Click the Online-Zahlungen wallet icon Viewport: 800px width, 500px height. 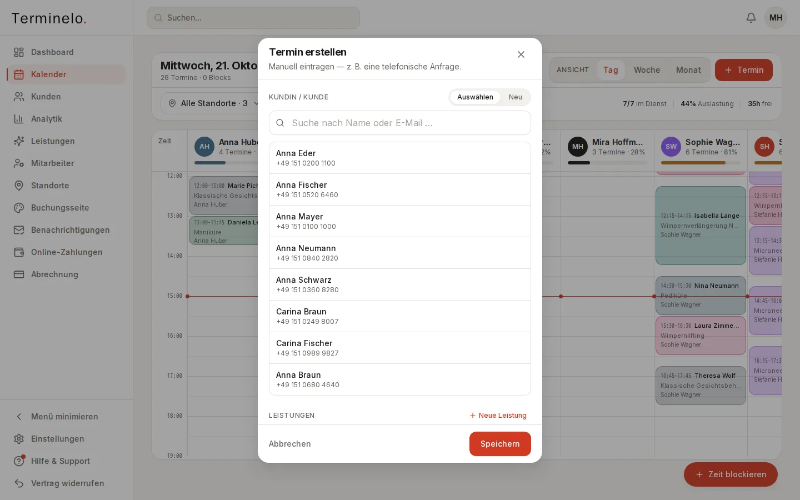click(19, 252)
